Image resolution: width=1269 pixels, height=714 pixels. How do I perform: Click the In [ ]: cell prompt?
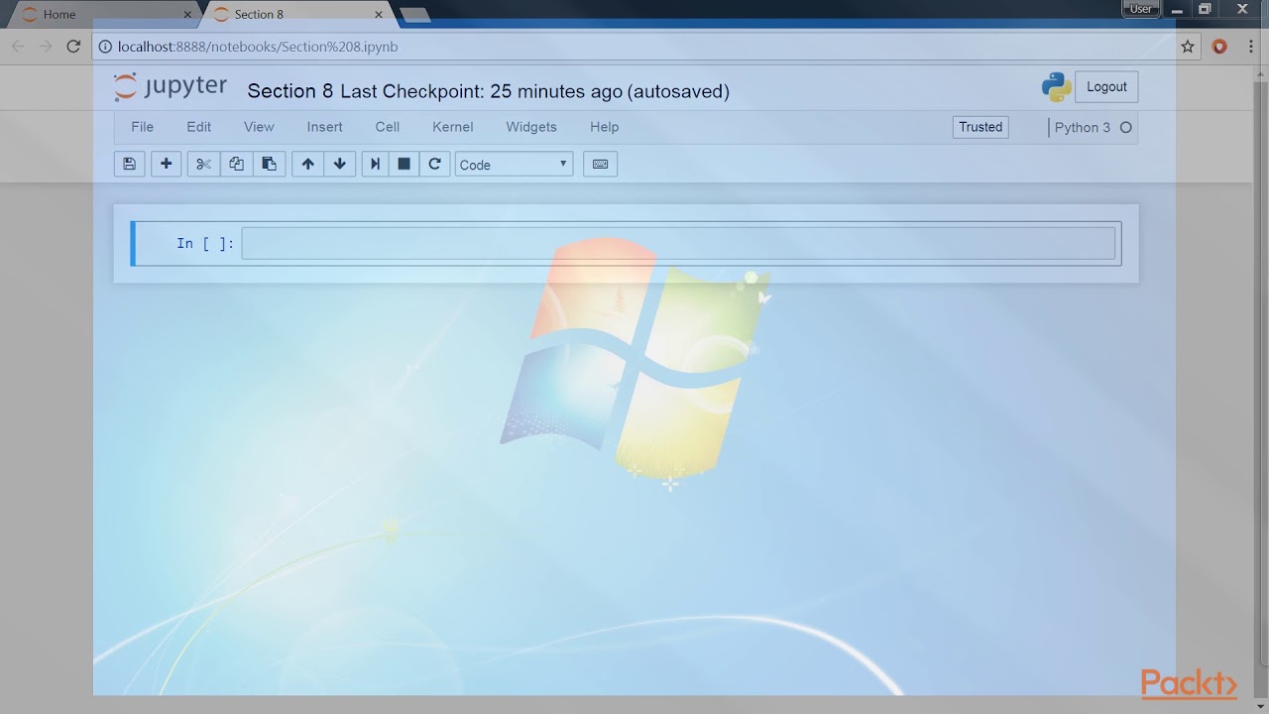click(x=205, y=244)
